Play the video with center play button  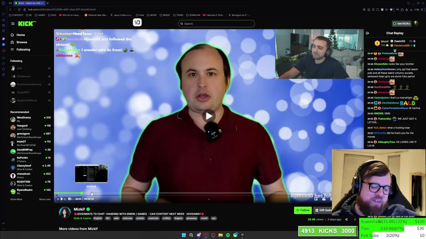[x=209, y=116]
